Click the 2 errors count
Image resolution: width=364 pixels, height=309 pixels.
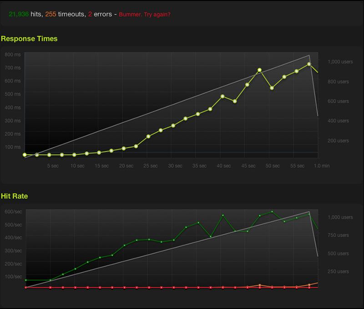tap(90, 14)
